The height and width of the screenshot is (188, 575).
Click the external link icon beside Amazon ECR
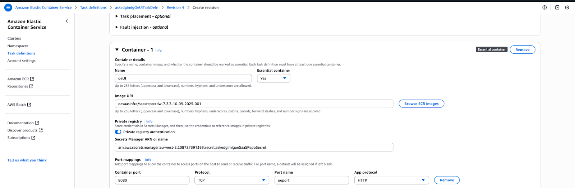pos(32,79)
